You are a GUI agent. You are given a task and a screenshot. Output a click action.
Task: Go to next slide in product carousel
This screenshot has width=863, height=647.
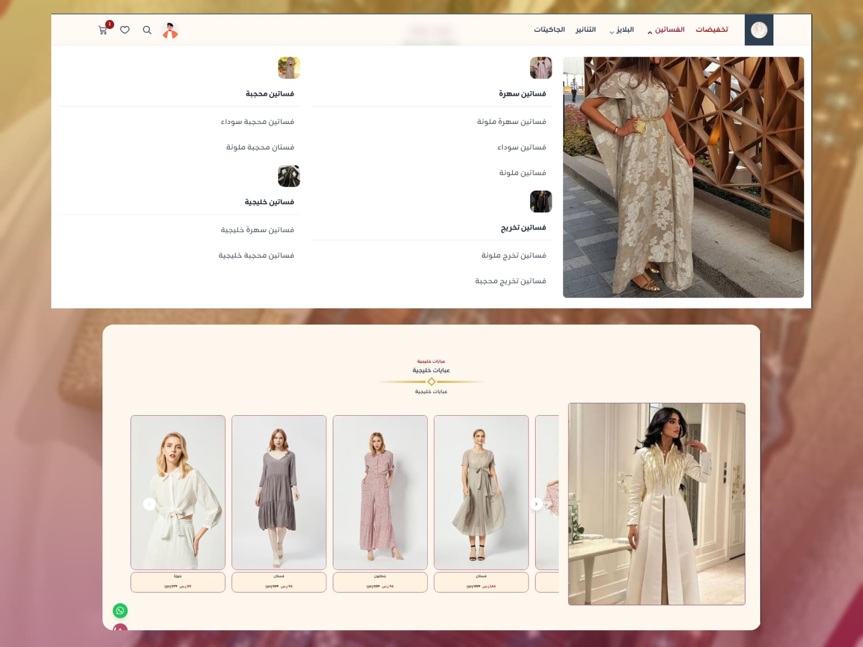tap(536, 504)
